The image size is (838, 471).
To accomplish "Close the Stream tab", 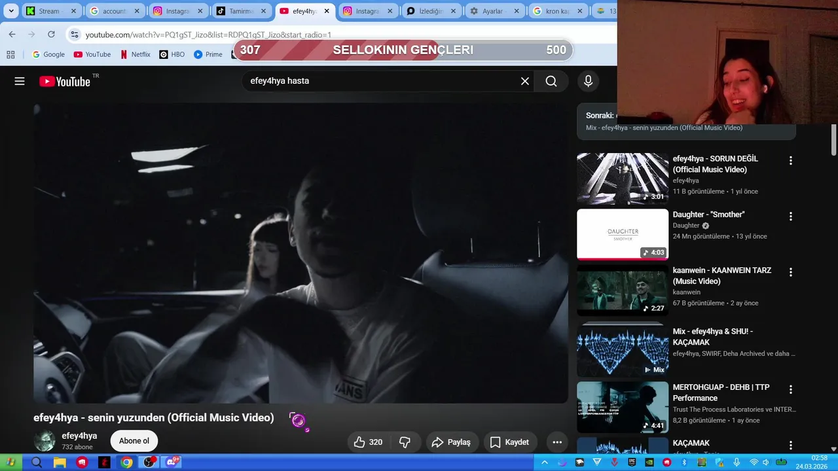I will (73, 11).
